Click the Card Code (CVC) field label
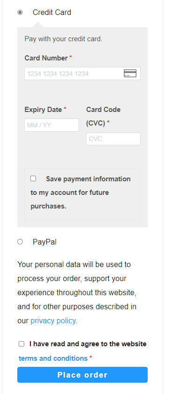186x394 pixels. click(103, 116)
